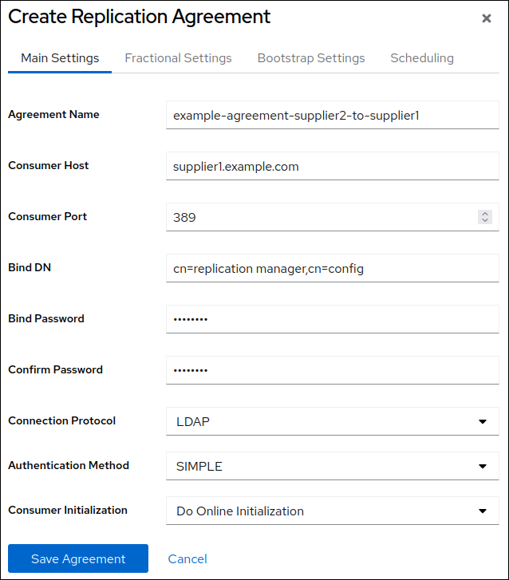
Task: Click the Bind Password field
Action: (332, 319)
